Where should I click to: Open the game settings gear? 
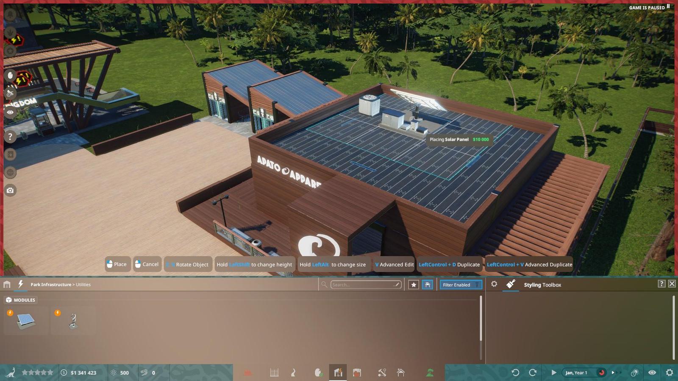click(669, 373)
